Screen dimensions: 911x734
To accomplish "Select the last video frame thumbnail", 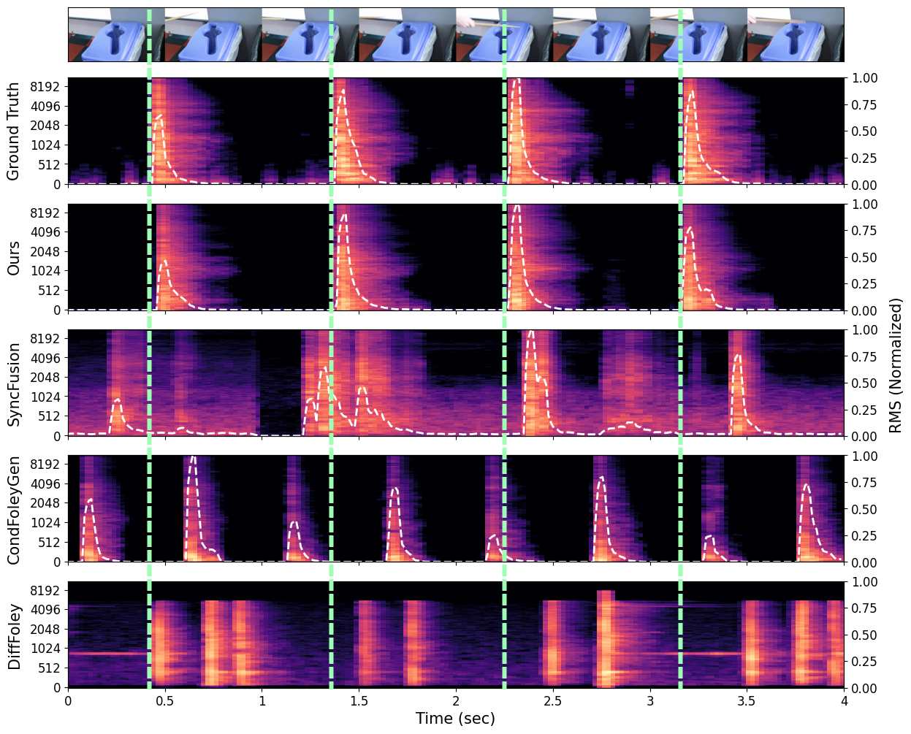I will click(796, 35).
